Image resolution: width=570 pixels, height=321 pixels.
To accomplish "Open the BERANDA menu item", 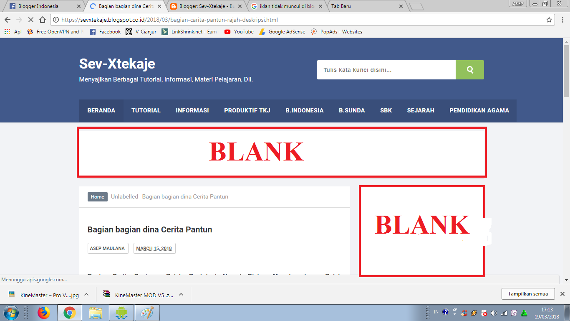I will point(101,111).
